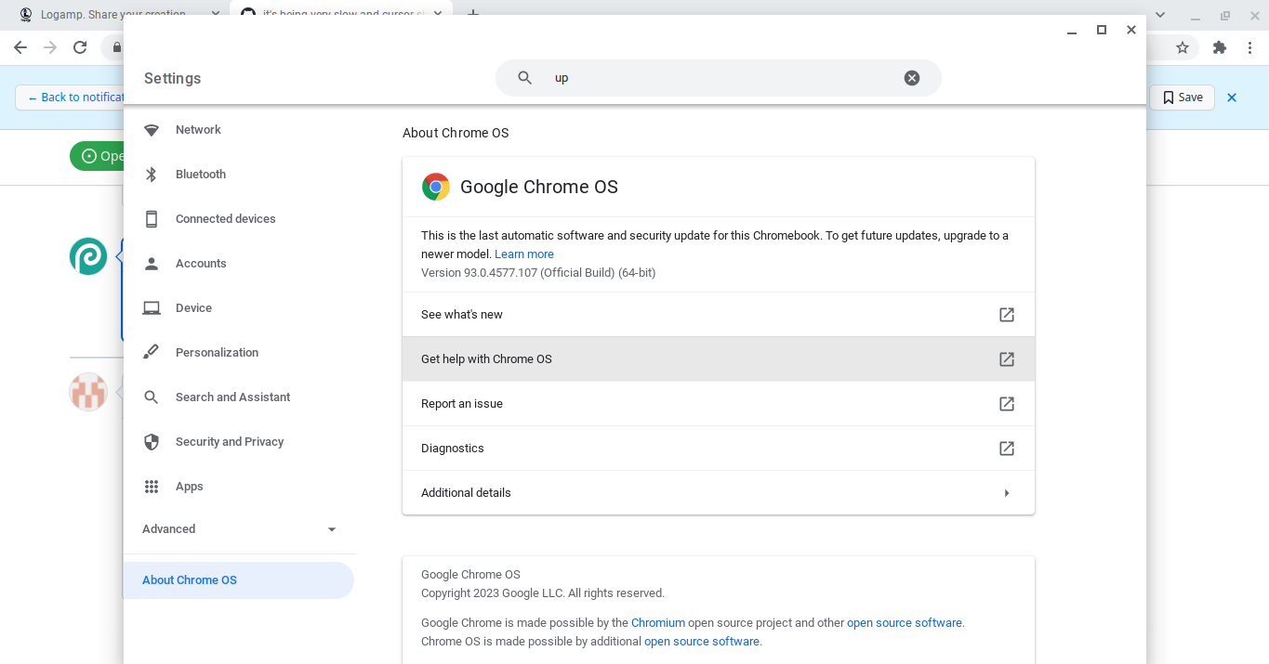
Task: Click the Personalization paintbrush icon
Action: 151,352
